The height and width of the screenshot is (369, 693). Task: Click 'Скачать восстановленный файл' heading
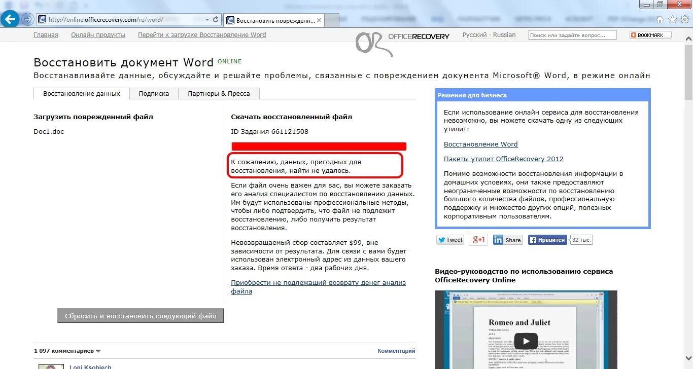(291, 117)
